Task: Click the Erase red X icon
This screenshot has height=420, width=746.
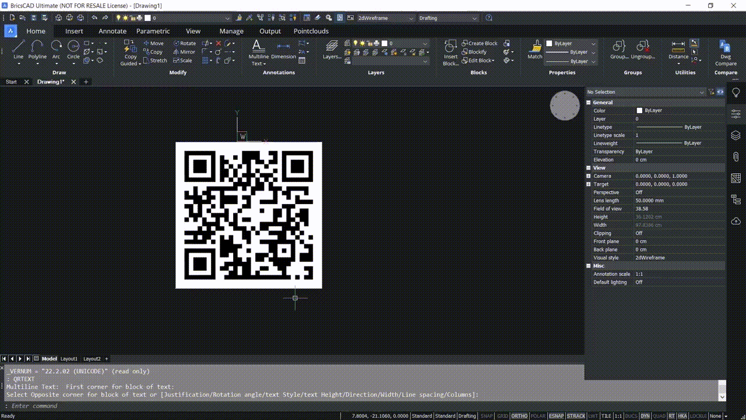Action: coord(219,43)
